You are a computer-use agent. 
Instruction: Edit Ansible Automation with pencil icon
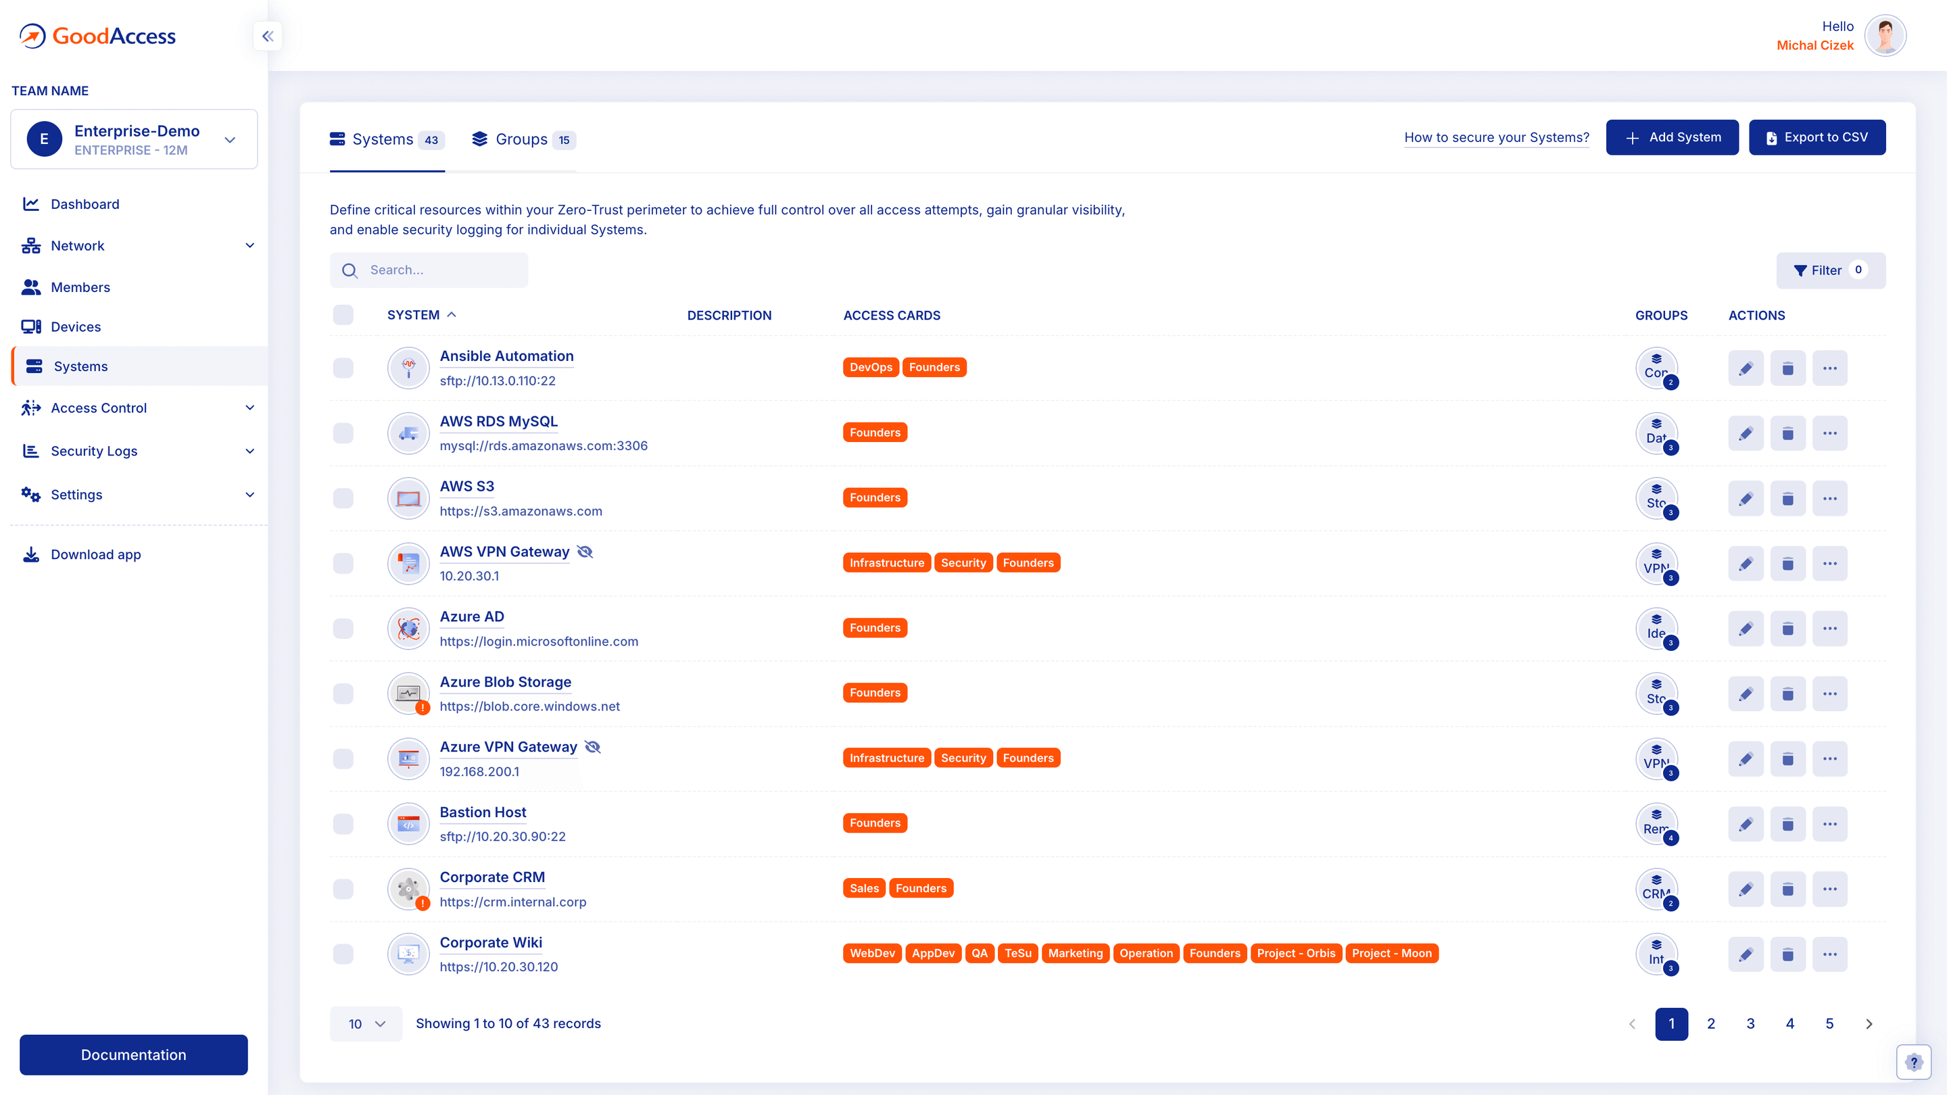pyautogui.click(x=1745, y=368)
